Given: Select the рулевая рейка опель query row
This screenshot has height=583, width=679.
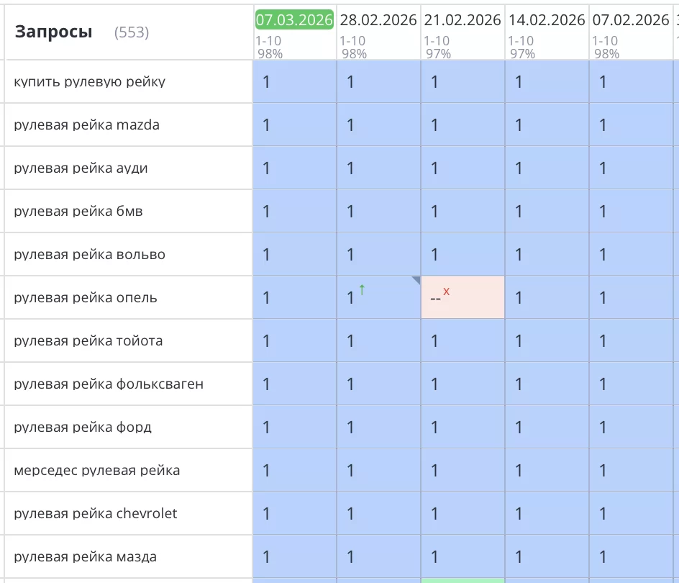Looking at the screenshot, I should (x=85, y=297).
